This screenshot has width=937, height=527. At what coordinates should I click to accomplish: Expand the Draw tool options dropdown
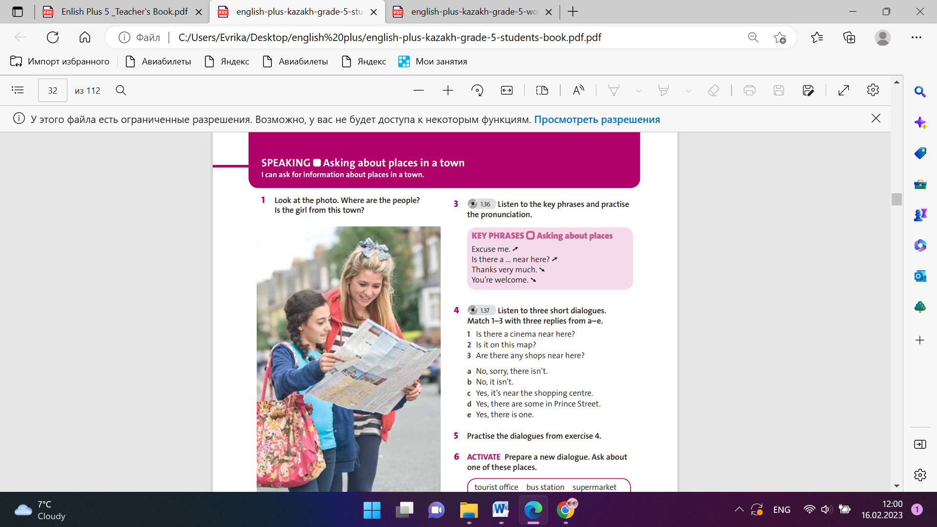[638, 91]
